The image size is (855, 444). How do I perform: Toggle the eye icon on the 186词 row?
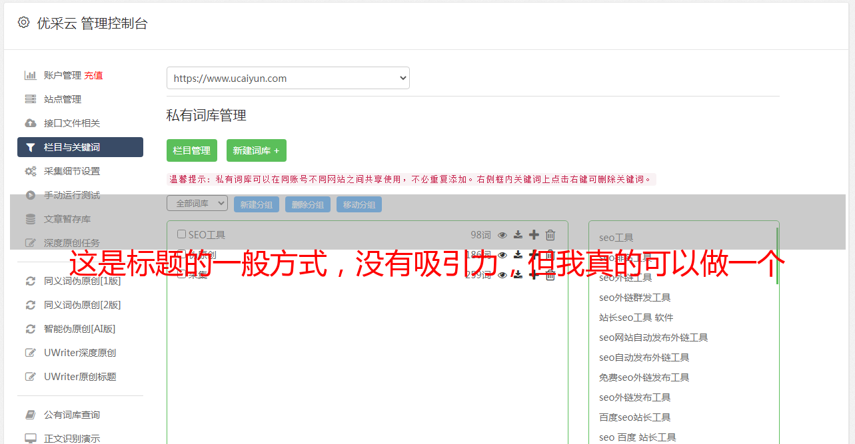click(502, 255)
